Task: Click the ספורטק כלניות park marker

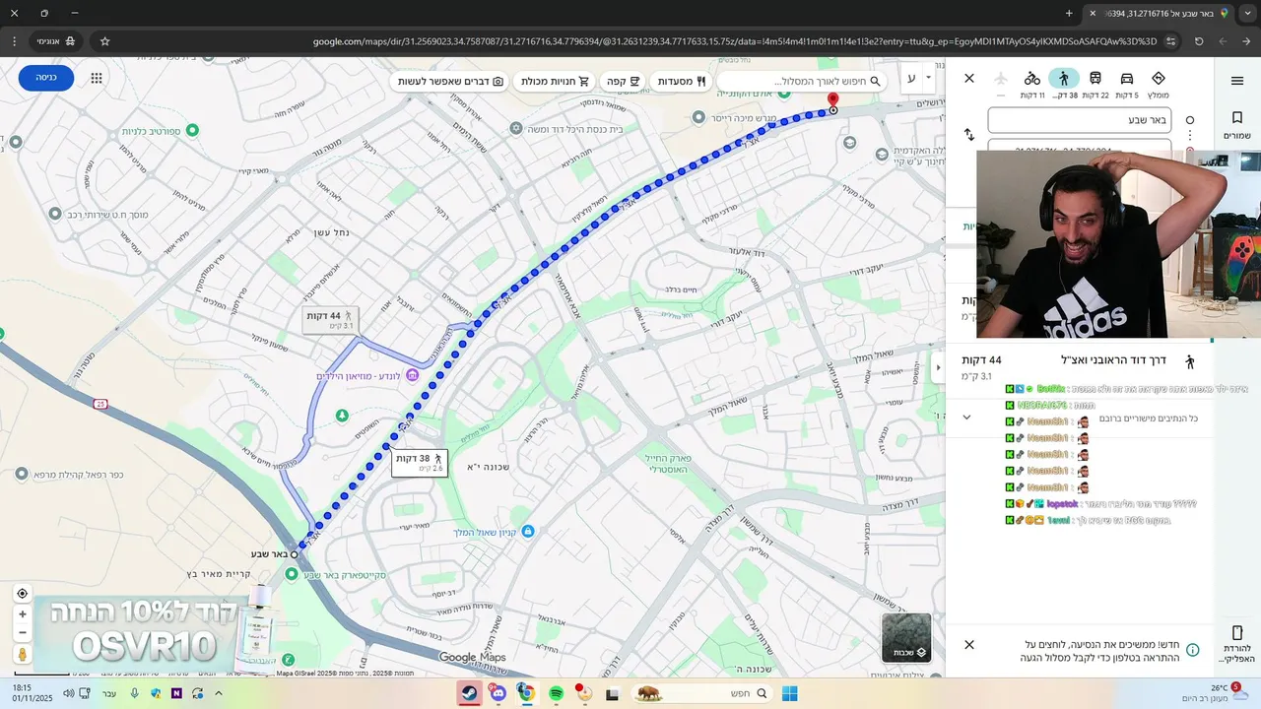Action: pos(193,130)
